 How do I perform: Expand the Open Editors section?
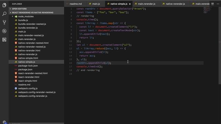coord(36,9)
